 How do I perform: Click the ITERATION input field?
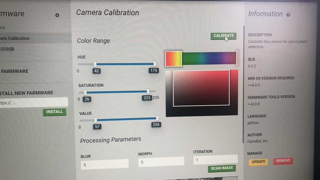215,159
